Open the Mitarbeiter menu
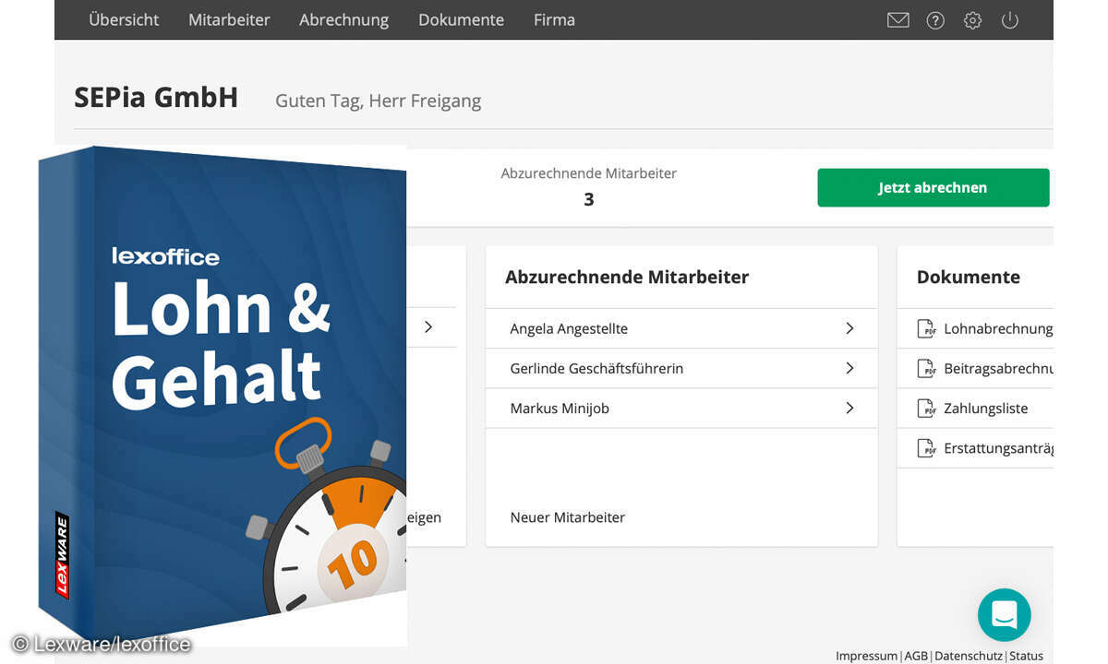Image resolution: width=1108 pixels, height=664 pixels. pos(229,19)
